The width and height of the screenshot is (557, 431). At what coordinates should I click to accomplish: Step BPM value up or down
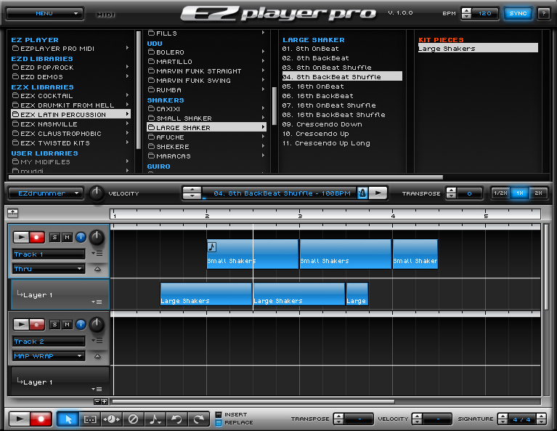[x=466, y=14]
